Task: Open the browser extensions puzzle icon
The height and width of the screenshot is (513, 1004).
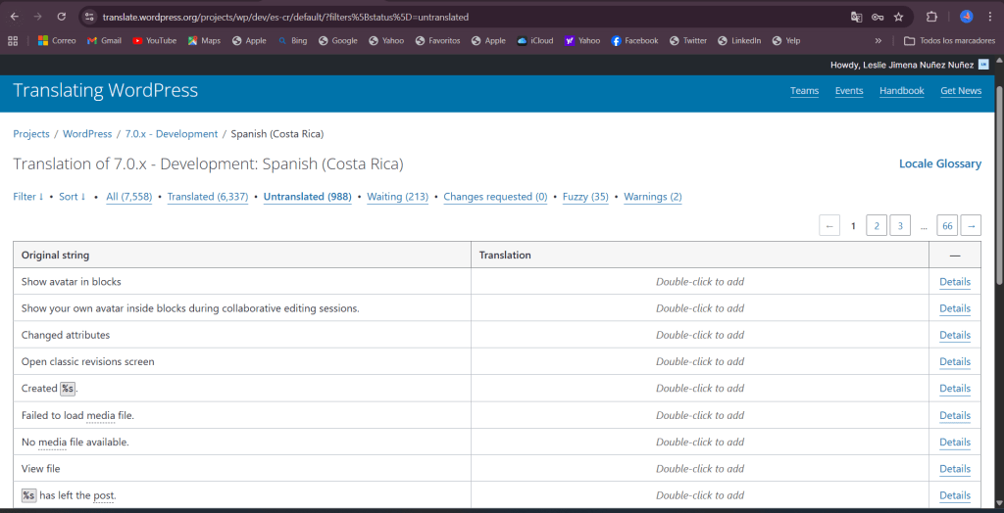Action: [x=932, y=17]
